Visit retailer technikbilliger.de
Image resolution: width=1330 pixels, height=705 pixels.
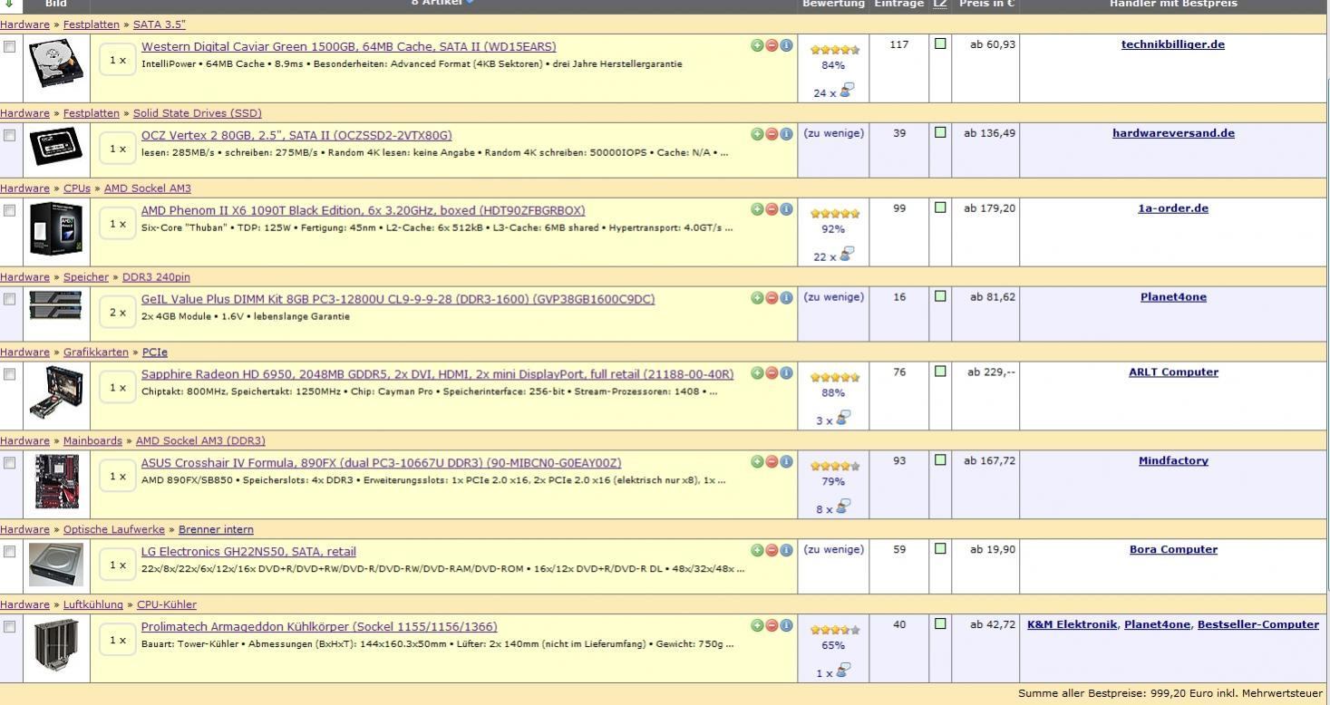(1173, 44)
